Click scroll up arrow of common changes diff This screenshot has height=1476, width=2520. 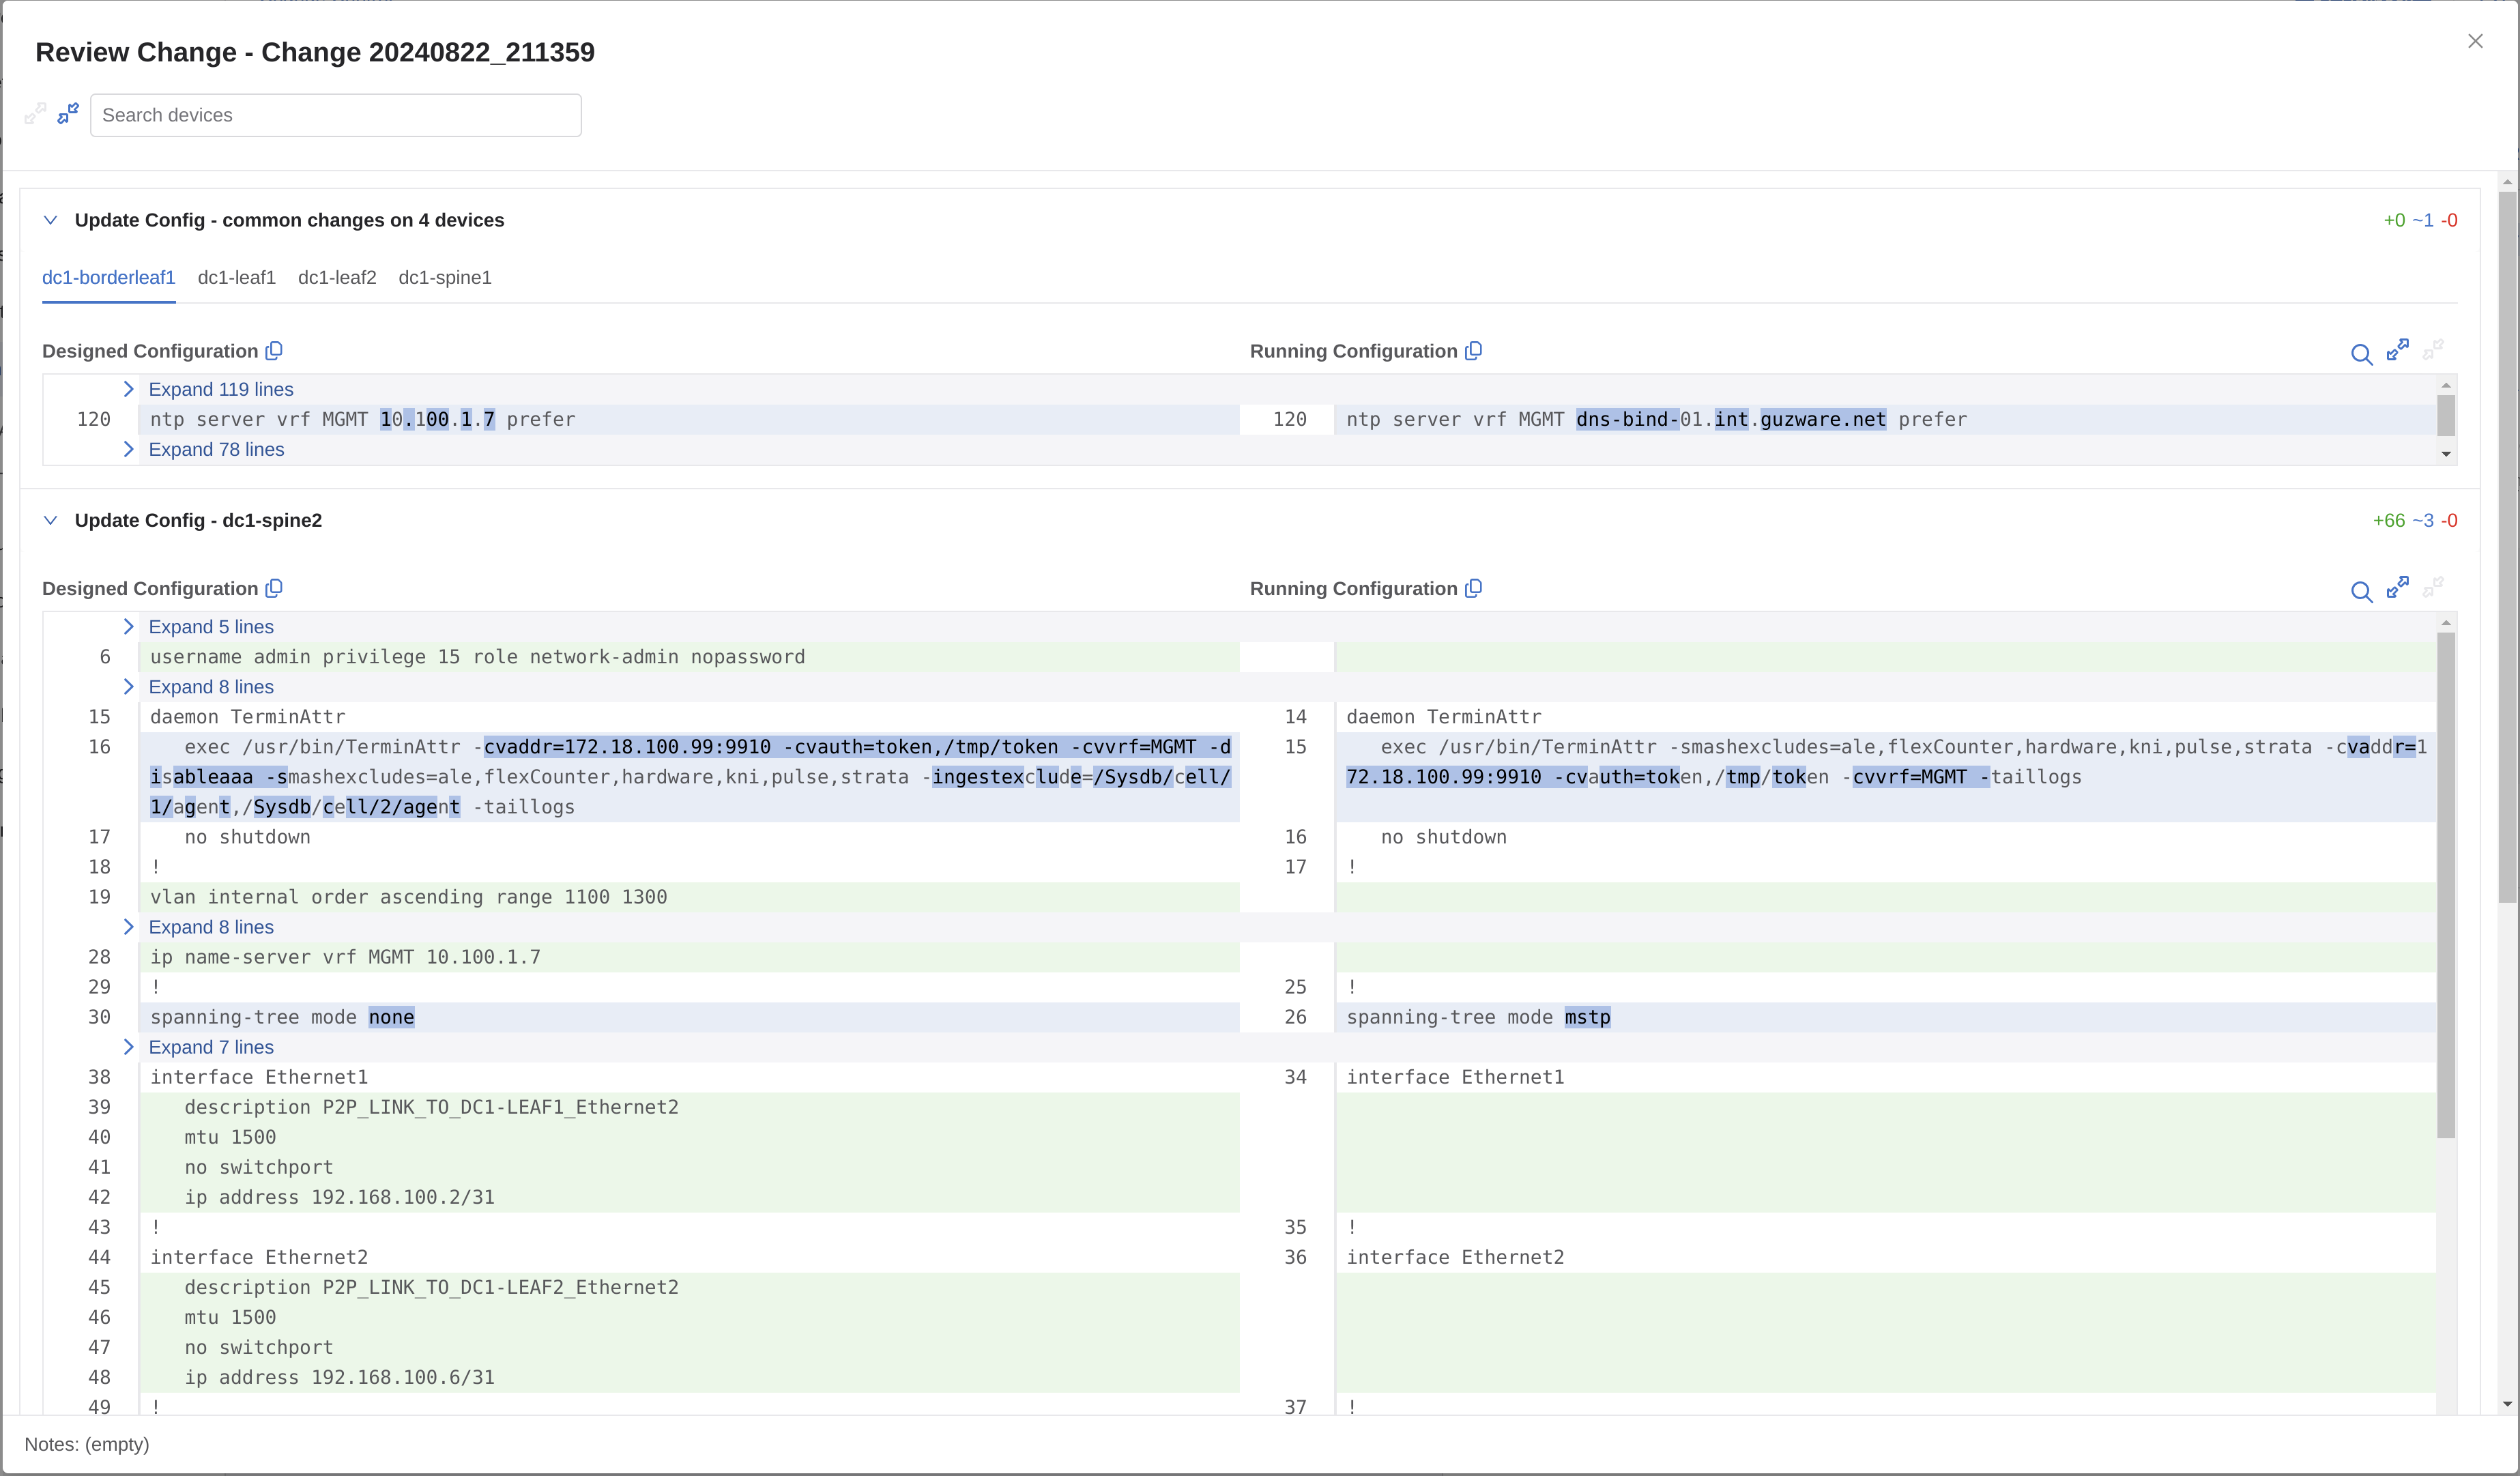tap(2446, 385)
